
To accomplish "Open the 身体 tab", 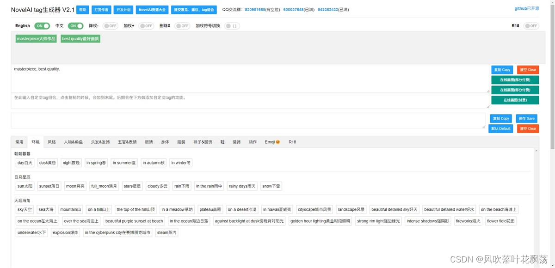I will [165, 142].
